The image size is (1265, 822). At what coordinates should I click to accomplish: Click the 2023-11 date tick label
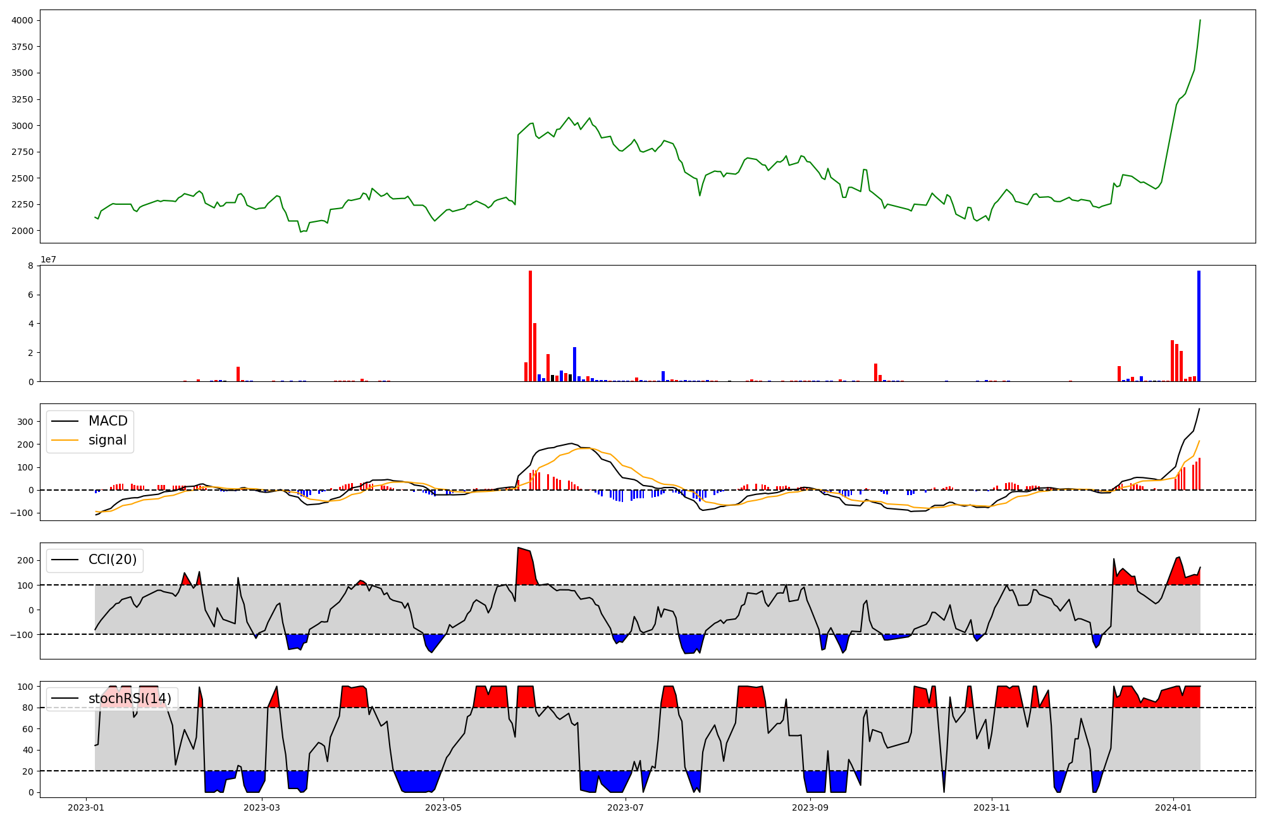click(x=992, y=807)
